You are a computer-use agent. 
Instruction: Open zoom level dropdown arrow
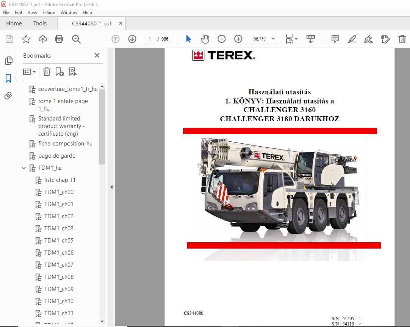[273, 39]
